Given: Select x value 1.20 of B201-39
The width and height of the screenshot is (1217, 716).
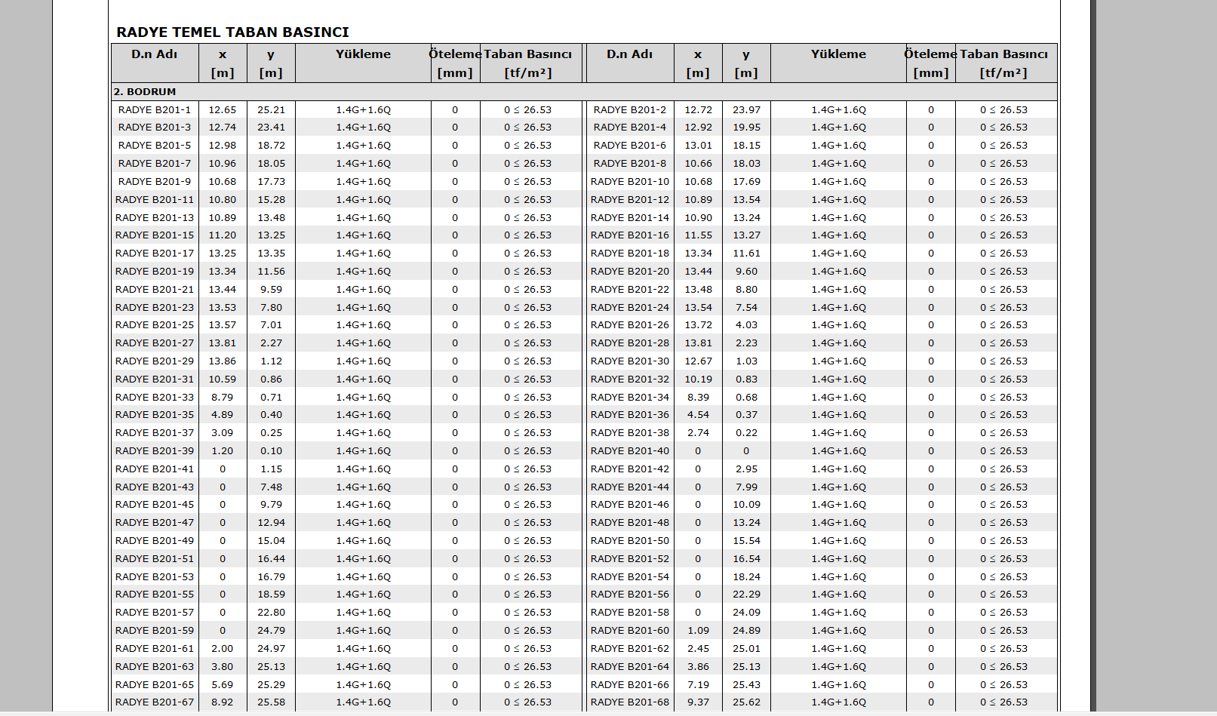Looking at the screenshot, I should coord(223,451).
